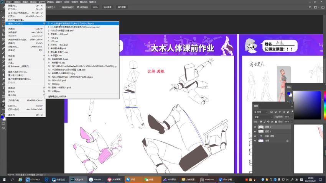Filter layers by adjustment layer icon
The width and height of the screenshot is (326, 183).
point(275,112)
